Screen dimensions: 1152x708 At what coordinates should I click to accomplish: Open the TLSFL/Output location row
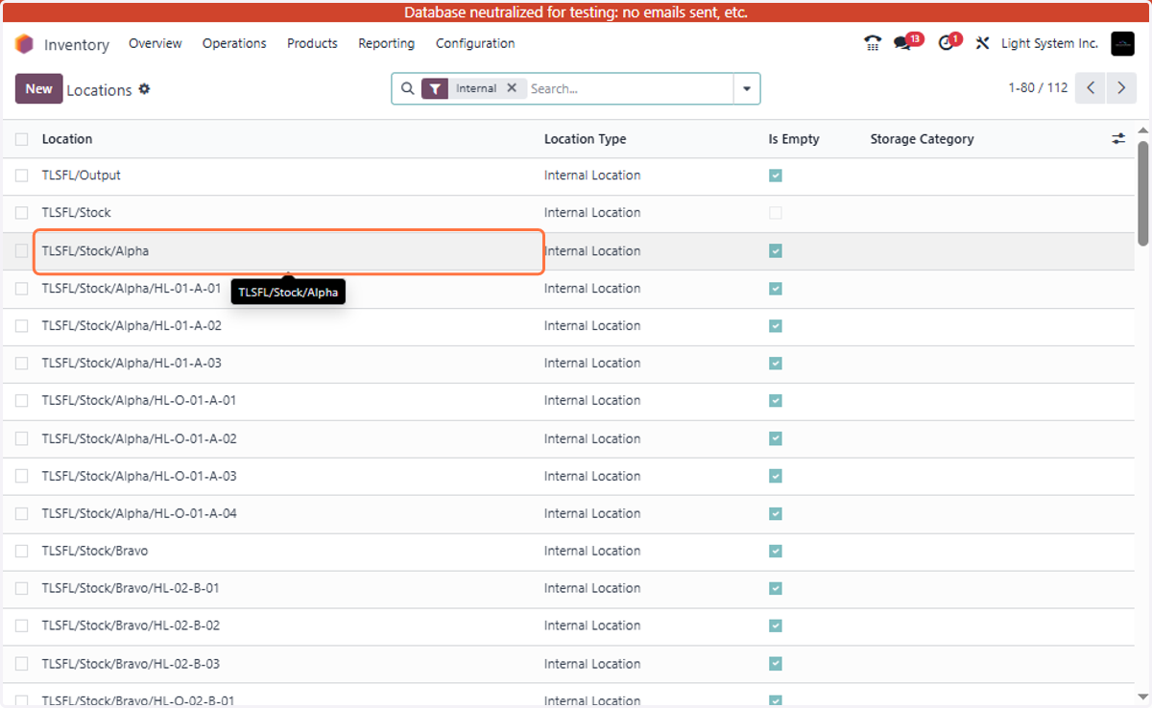tap(568, 177)
